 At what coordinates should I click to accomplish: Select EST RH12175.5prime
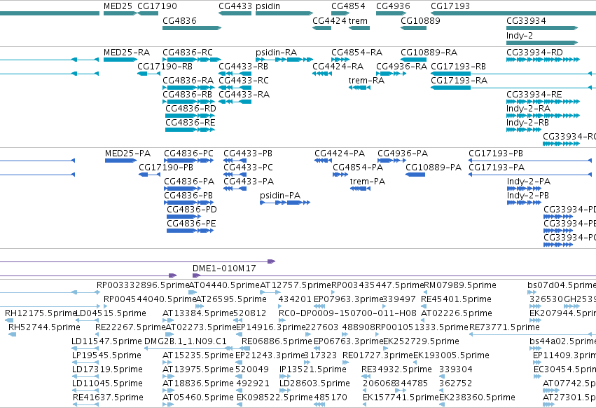click(x=41, y=313)
